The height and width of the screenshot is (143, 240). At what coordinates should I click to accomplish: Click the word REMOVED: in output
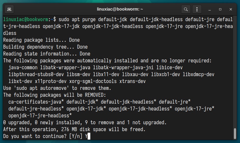coord(96,95)
